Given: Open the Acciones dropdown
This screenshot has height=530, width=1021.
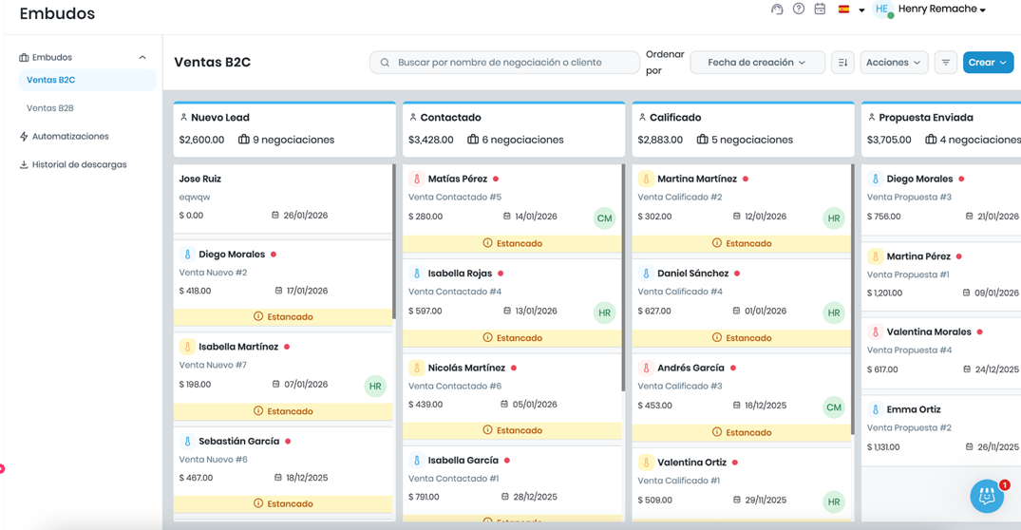Looking at the screenshot, I should coord(894,63).
